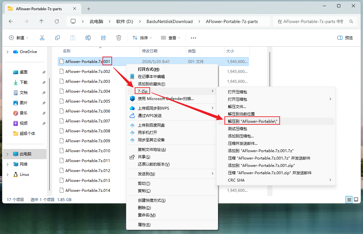Click 此电脑 in breadcrumb path
Screen dimensions: 363x234
[x=96, y=21]
